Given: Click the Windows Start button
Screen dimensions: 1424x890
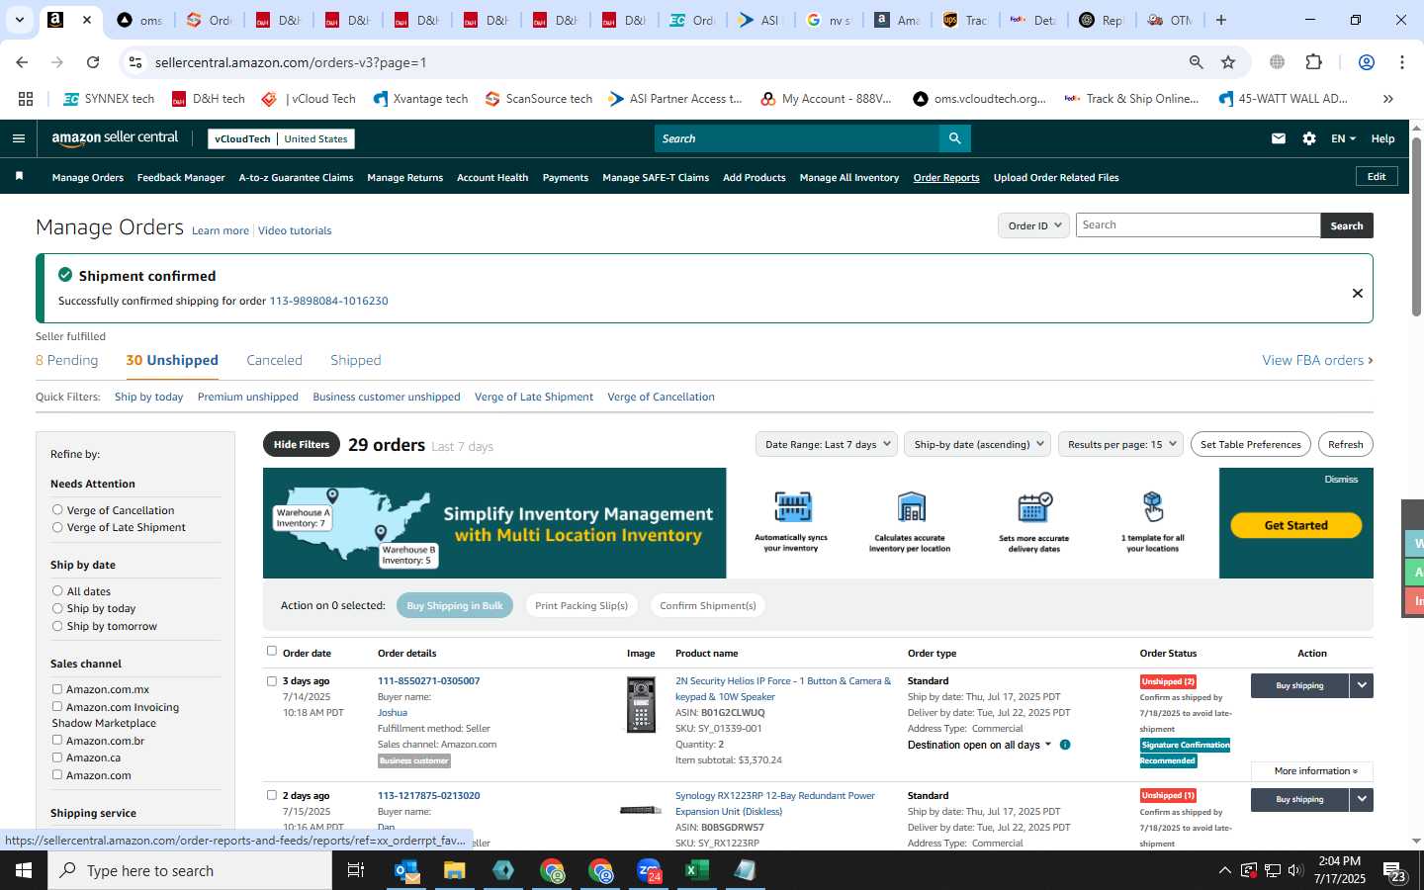Looking at the screenshot, I should (24, 870).
